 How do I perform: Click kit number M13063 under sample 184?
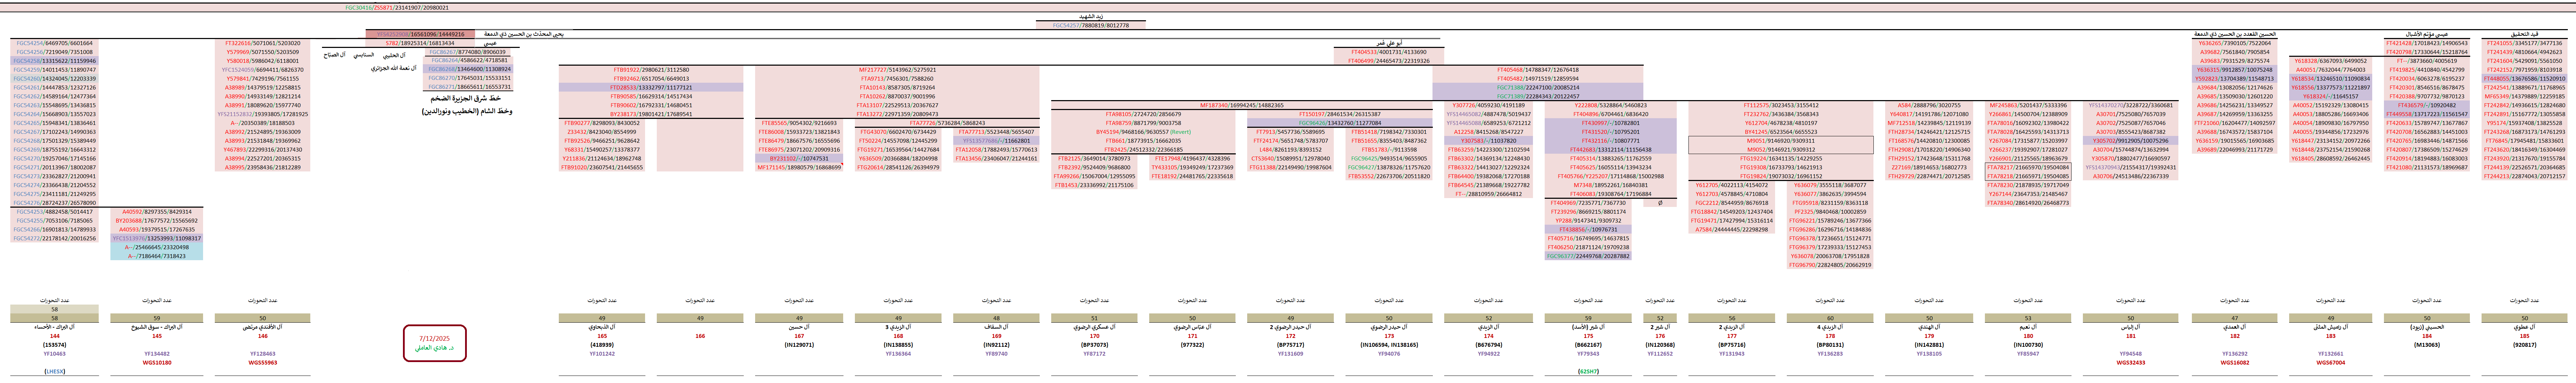coord(2427,345)
